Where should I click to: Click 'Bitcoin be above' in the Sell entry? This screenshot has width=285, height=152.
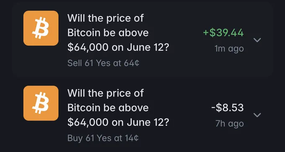tap(108, 33)
